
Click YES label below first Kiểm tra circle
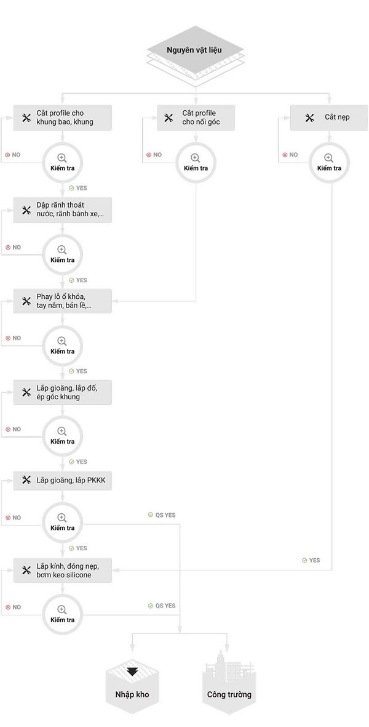(x=77, y=188)
